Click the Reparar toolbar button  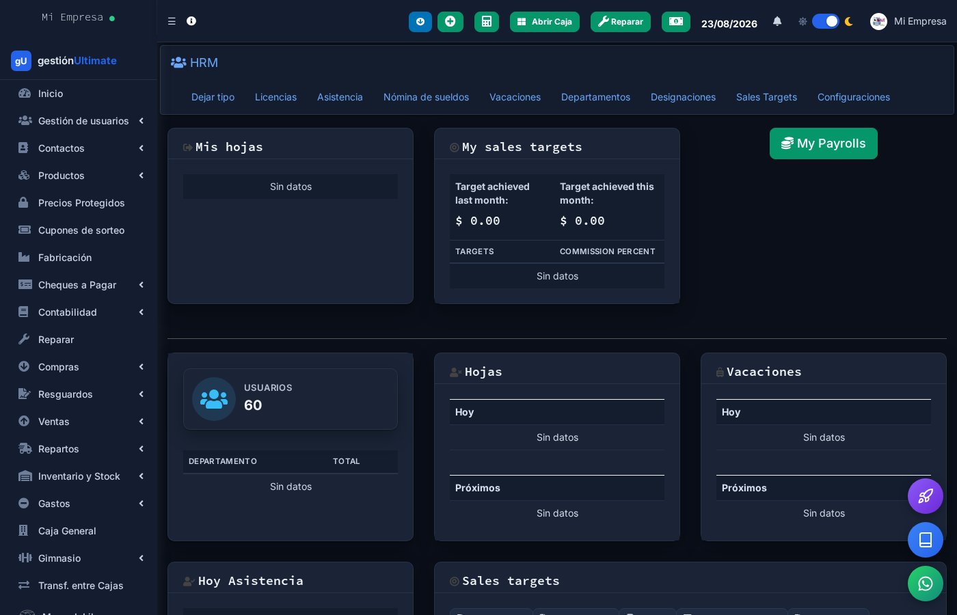click(x=621, y=22)
